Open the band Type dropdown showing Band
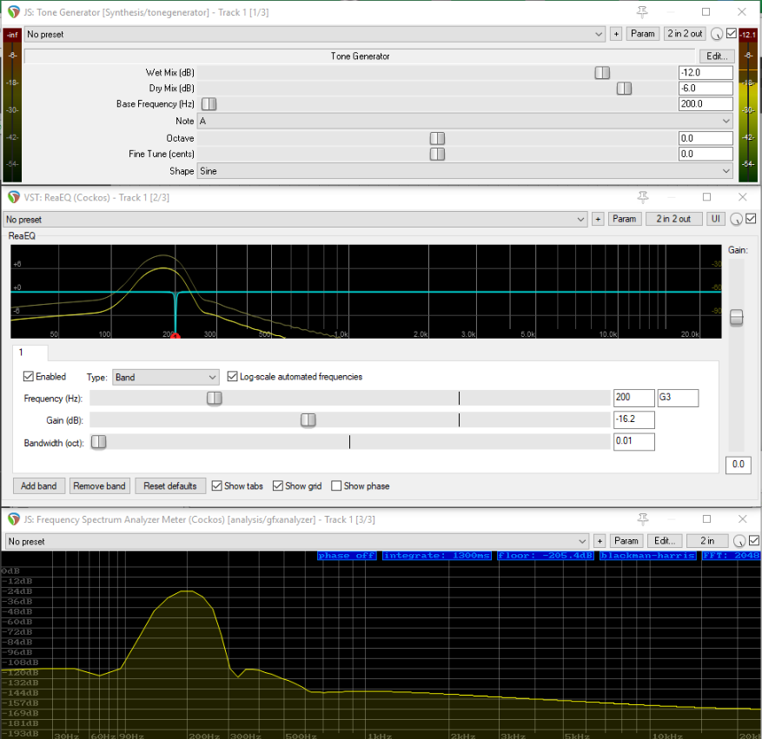Viewport: 762px width, 739px height. click(x=166, y=377)
